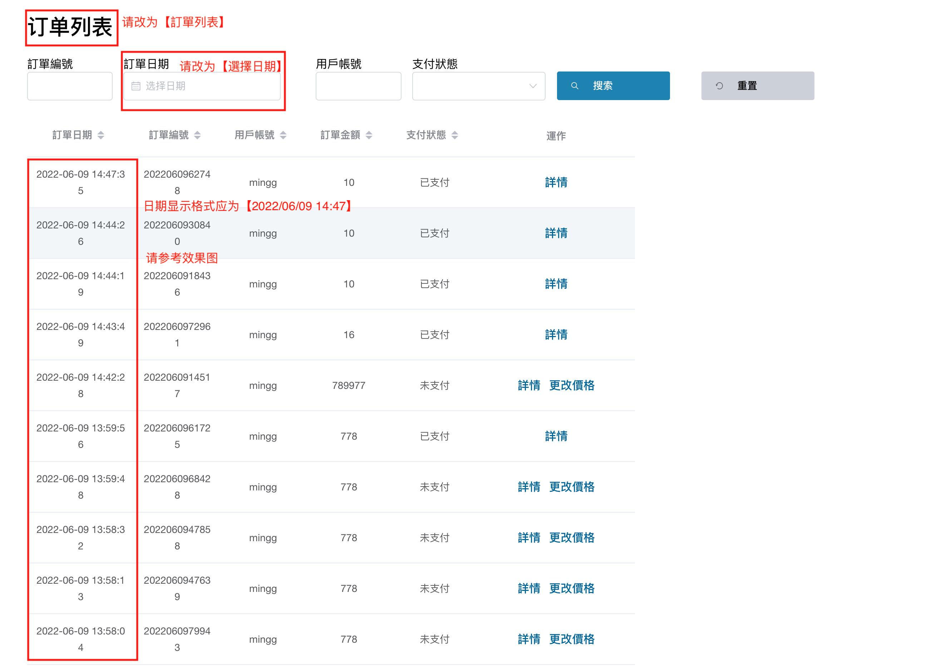Viewport: 941px width, 667px height.
Task: Click 已支付 status for order 2022060972961
Action: tap(434, 334)
